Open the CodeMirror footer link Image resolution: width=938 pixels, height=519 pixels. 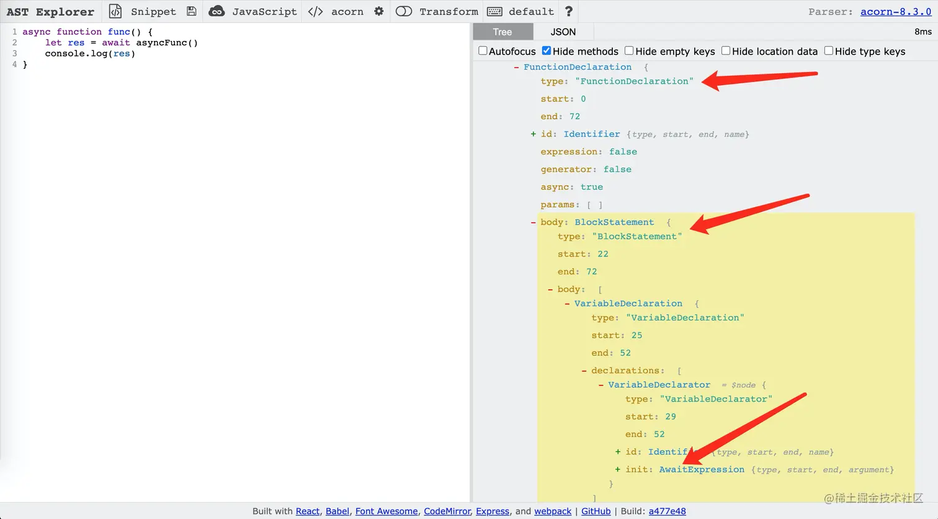[447, 511]
